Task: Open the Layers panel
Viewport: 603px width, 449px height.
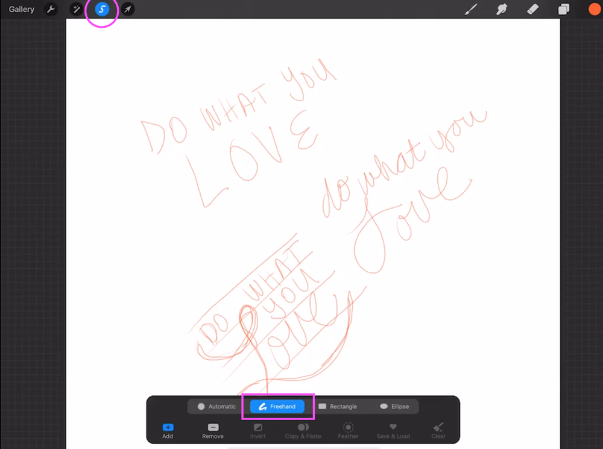Action: 563,9
